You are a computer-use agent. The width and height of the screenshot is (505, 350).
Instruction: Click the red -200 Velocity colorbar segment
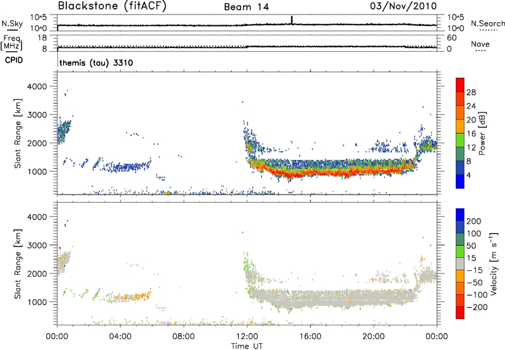[460, 313]
